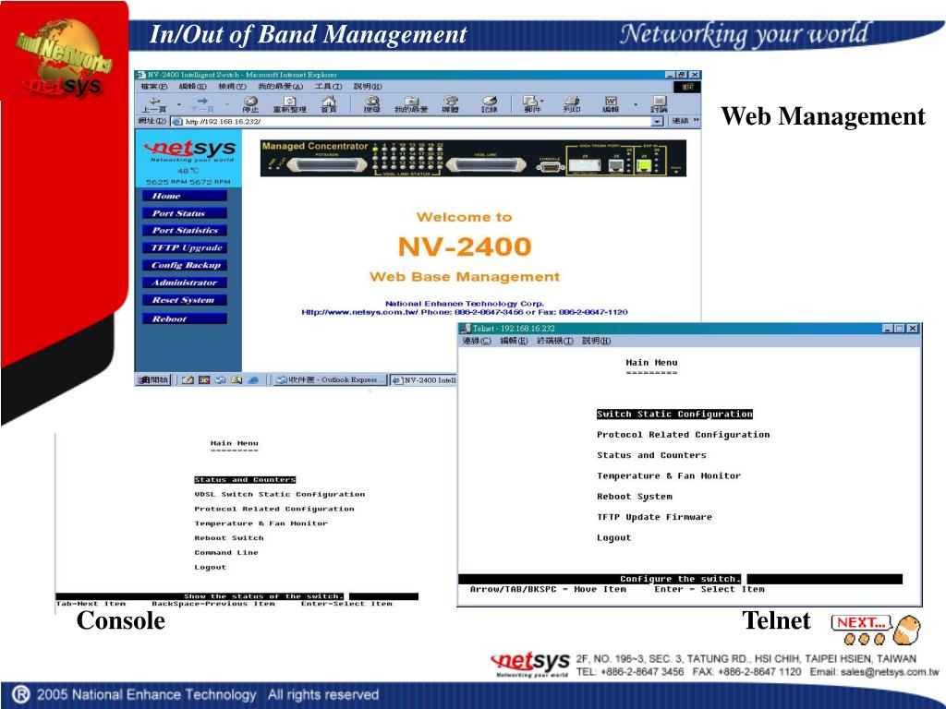
Task: Click the Internet Explorer quick-launch icon
Action: [x=253, y=379]
